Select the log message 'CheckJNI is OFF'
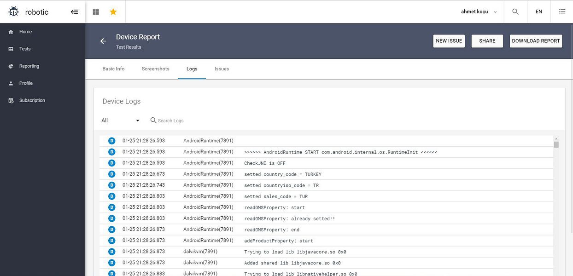This screenshot has width=573, height=276. [x=265, y=163]
